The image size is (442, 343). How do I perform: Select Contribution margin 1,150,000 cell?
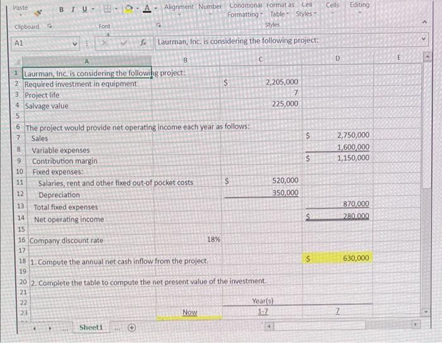pyautogui.click(x=338, y=158)
